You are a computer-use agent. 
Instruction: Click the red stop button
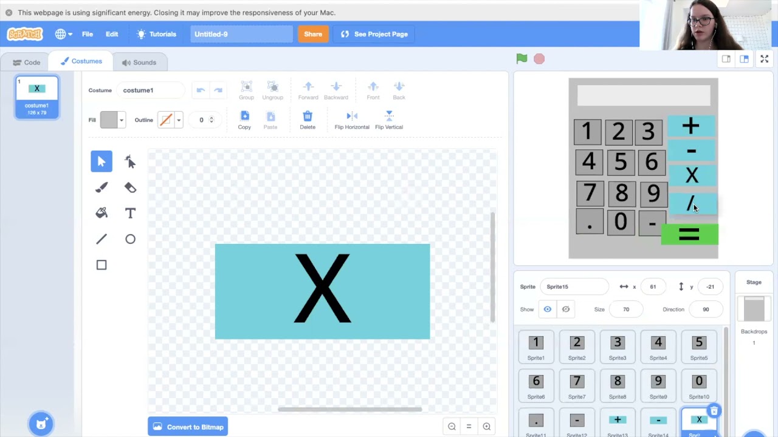point(539,59)
